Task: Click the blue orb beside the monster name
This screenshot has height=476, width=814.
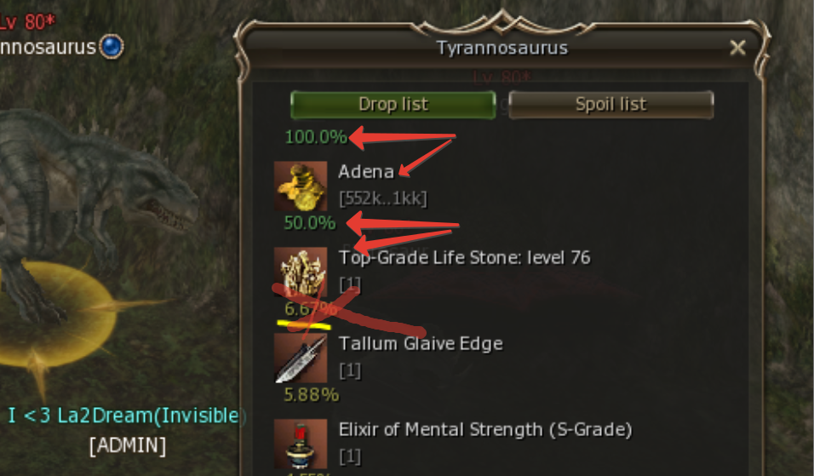Action: point(111,47)
